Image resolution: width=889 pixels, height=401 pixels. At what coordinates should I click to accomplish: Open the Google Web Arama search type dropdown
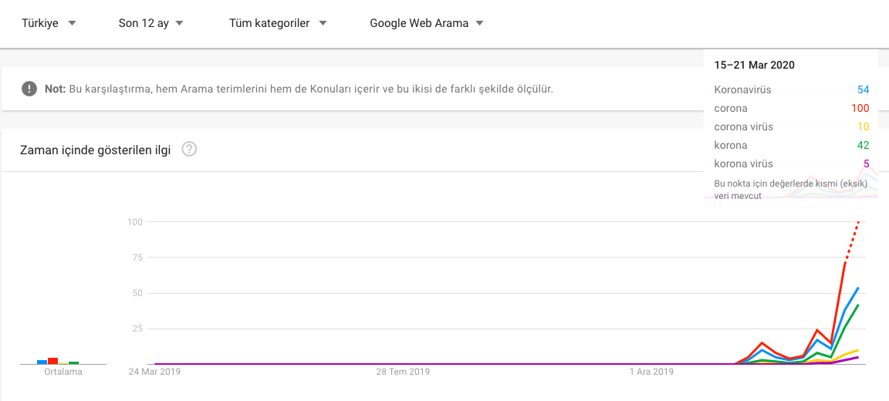pyautogui.click(x=427, y=23)
